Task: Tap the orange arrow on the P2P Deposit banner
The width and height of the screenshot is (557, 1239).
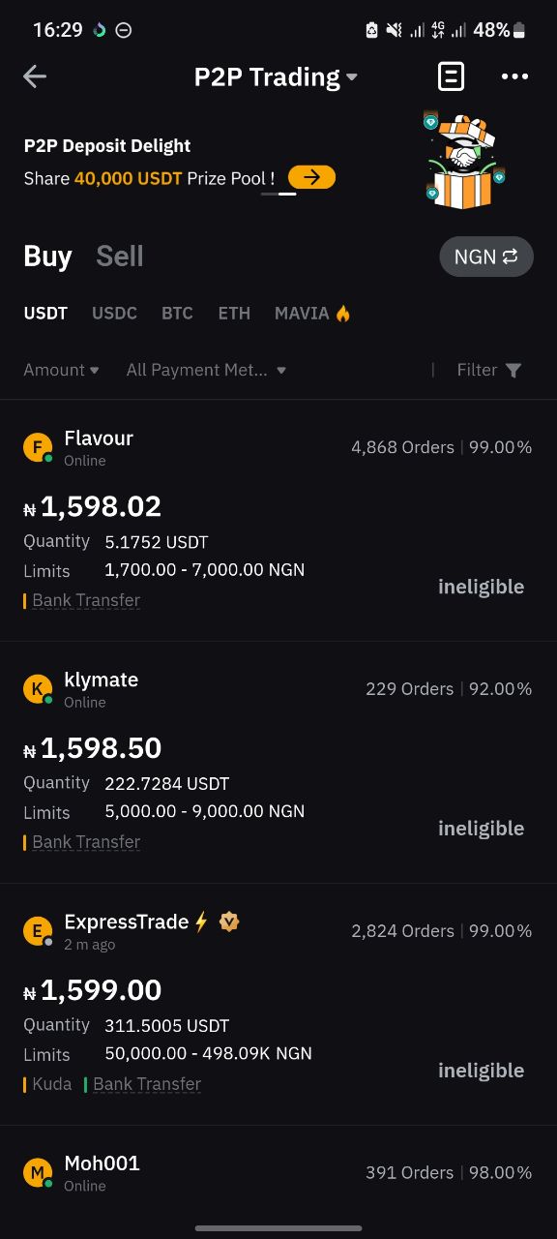Action: click(x=311, y=177)
